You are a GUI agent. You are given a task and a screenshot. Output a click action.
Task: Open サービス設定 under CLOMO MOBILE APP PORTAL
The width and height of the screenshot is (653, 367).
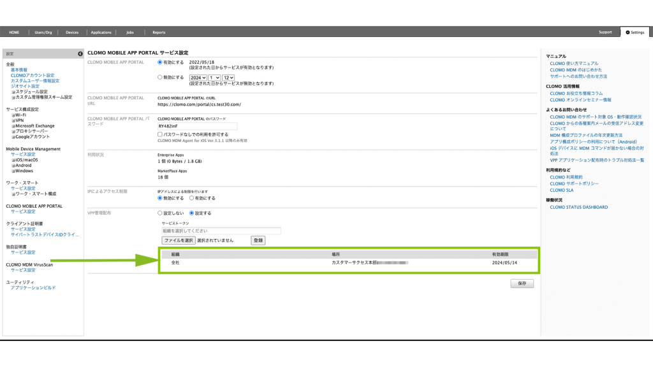tap(24, 212)
